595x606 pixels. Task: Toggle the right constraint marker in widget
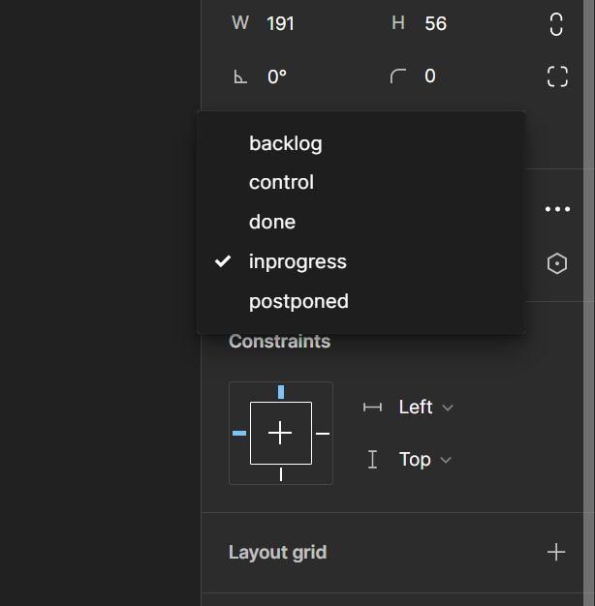tap(323, 434)
